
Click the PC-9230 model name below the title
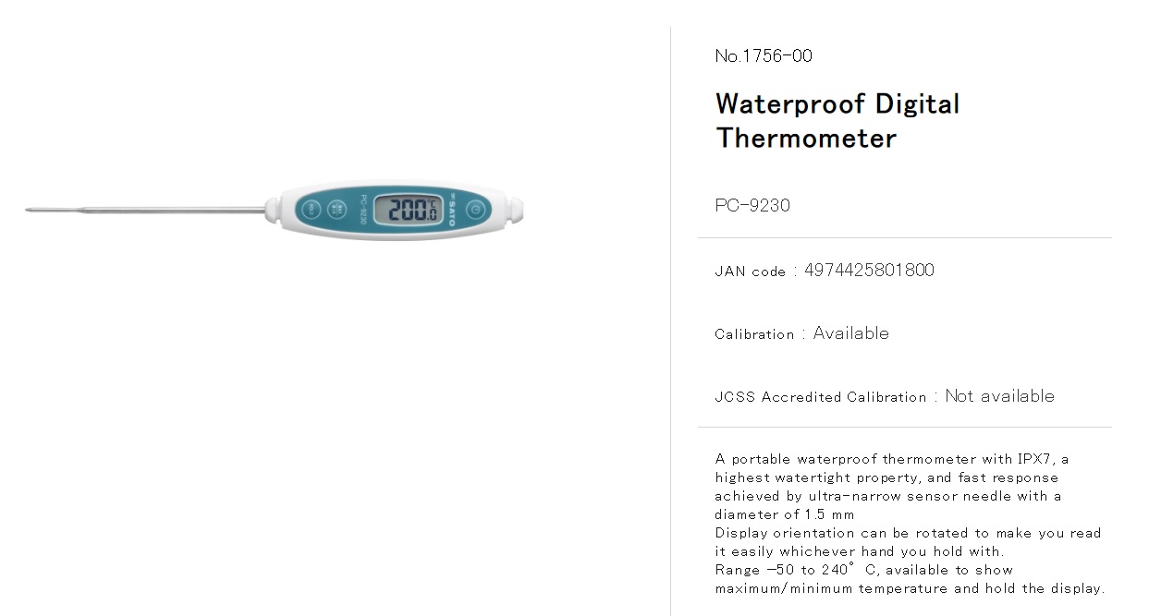752,205
